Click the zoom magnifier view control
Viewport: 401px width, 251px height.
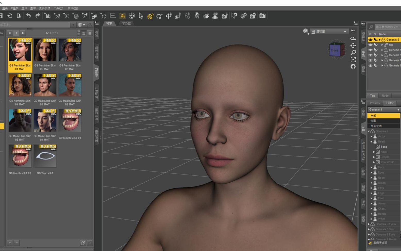pyautogui.click(x=353, y=52)
